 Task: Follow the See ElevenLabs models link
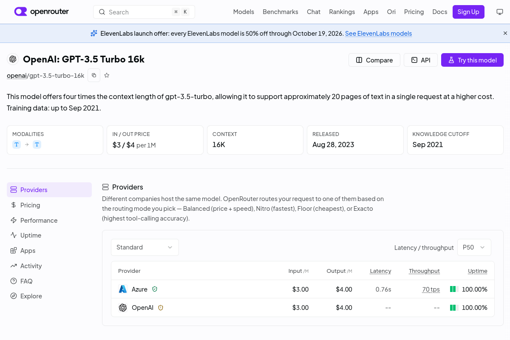[378, 33]
